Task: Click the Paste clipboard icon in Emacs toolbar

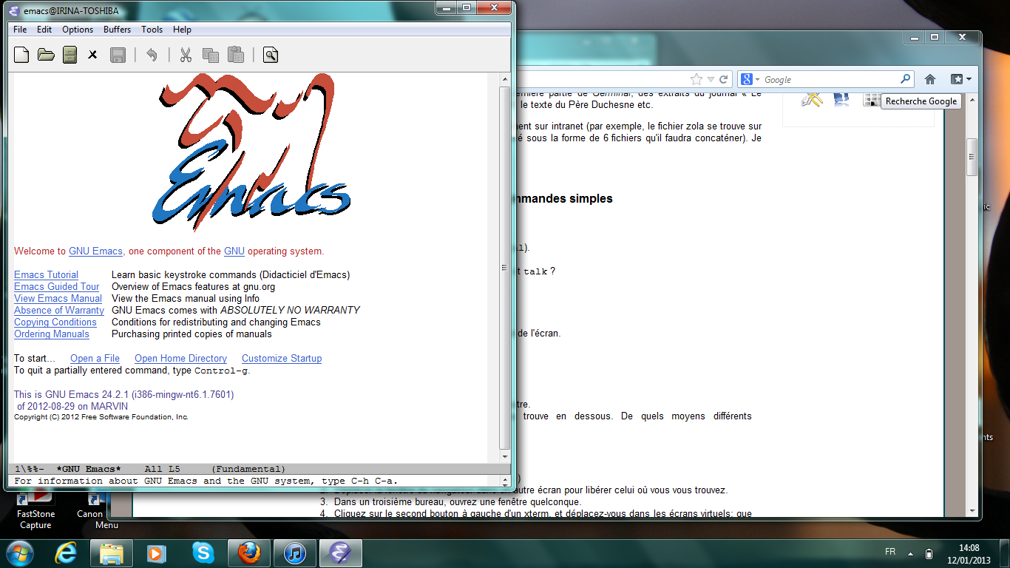Action: click(x=235, y=55)
